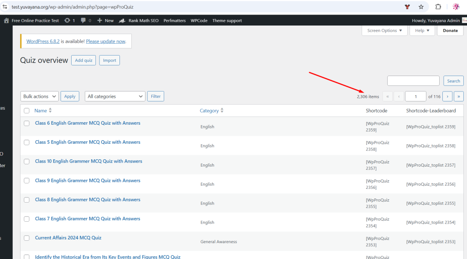467x259 pixels.
Task: Go to next page of quizzes
Action: [x=447, y=96]
